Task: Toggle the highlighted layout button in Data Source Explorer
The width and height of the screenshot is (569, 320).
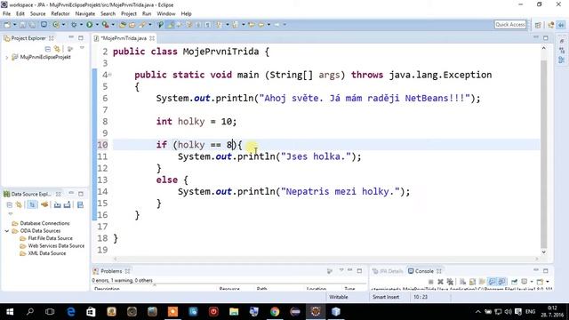Action: [32, 205]
